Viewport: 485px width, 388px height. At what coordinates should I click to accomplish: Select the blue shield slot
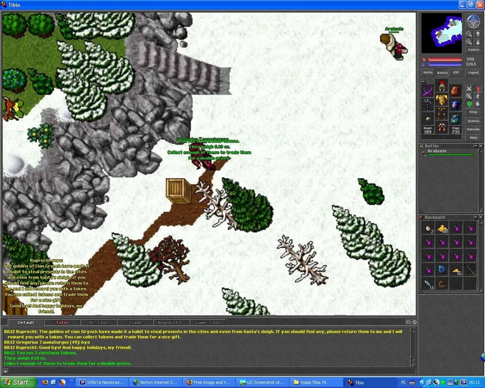point(455,105)
